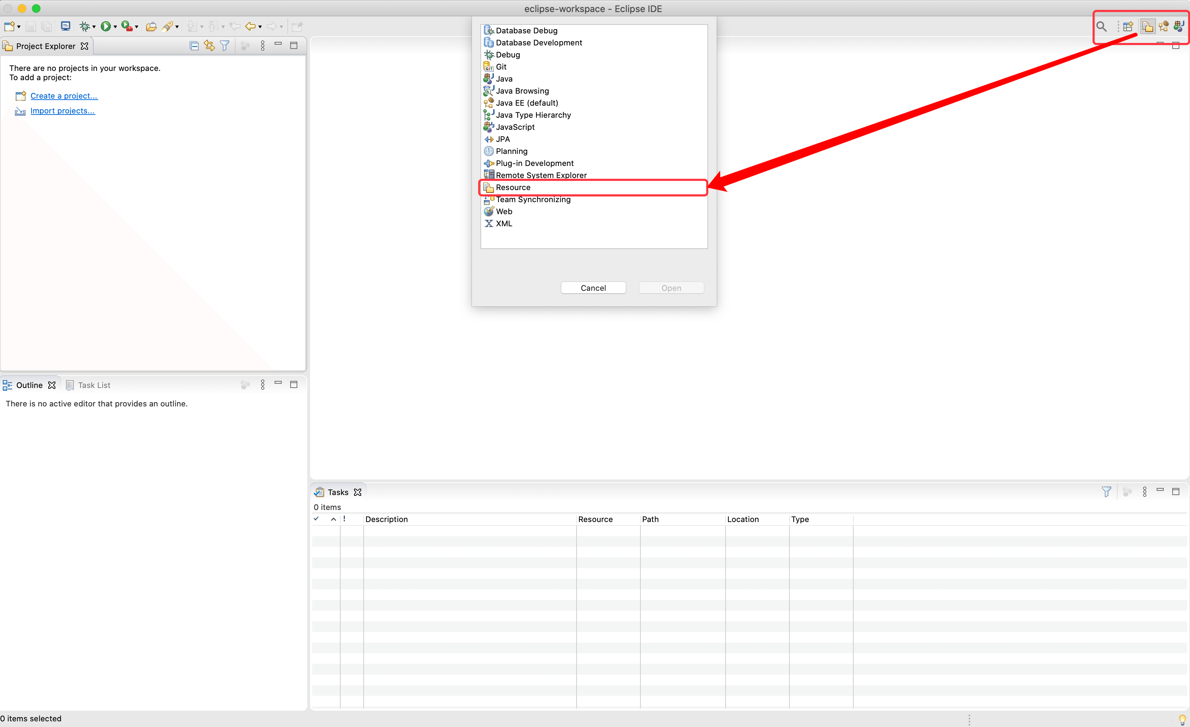Click the Tasks view filter icon
This screenshot has width=1190, height=727.
point(1106,492)
